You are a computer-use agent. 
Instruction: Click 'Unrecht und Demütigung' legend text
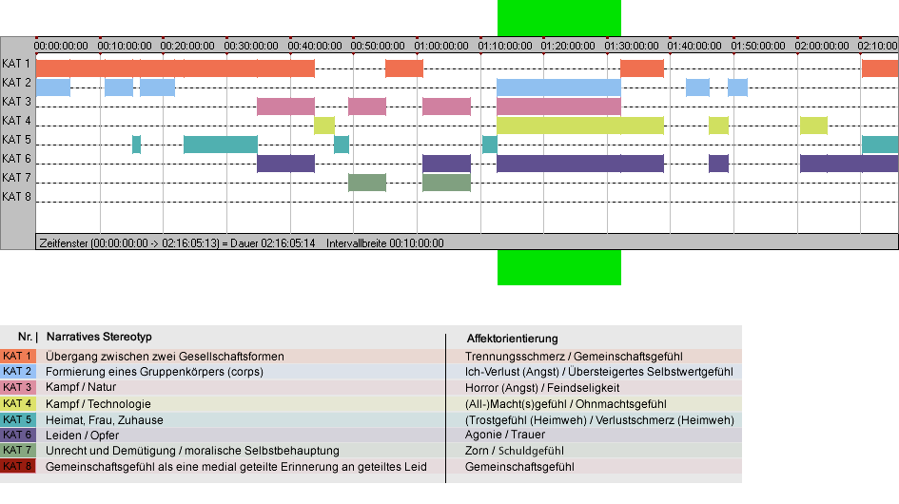click(x=111, y=451)
